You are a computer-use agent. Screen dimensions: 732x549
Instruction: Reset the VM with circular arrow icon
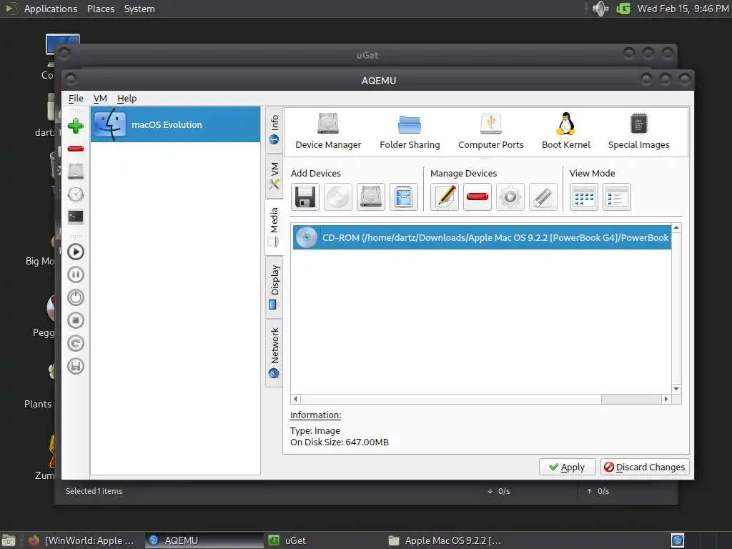76,343
